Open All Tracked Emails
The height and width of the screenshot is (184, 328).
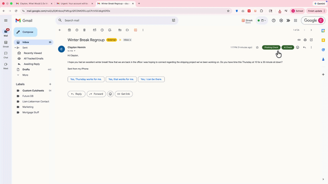coord(34,58)
